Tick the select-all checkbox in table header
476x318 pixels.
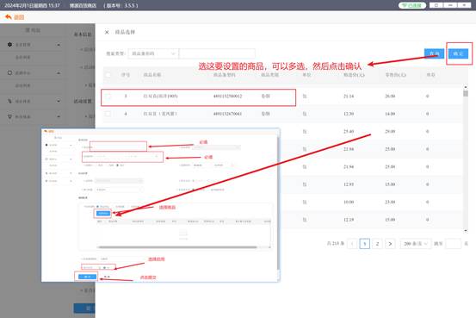pyautogui.click(x=108, y=75)
